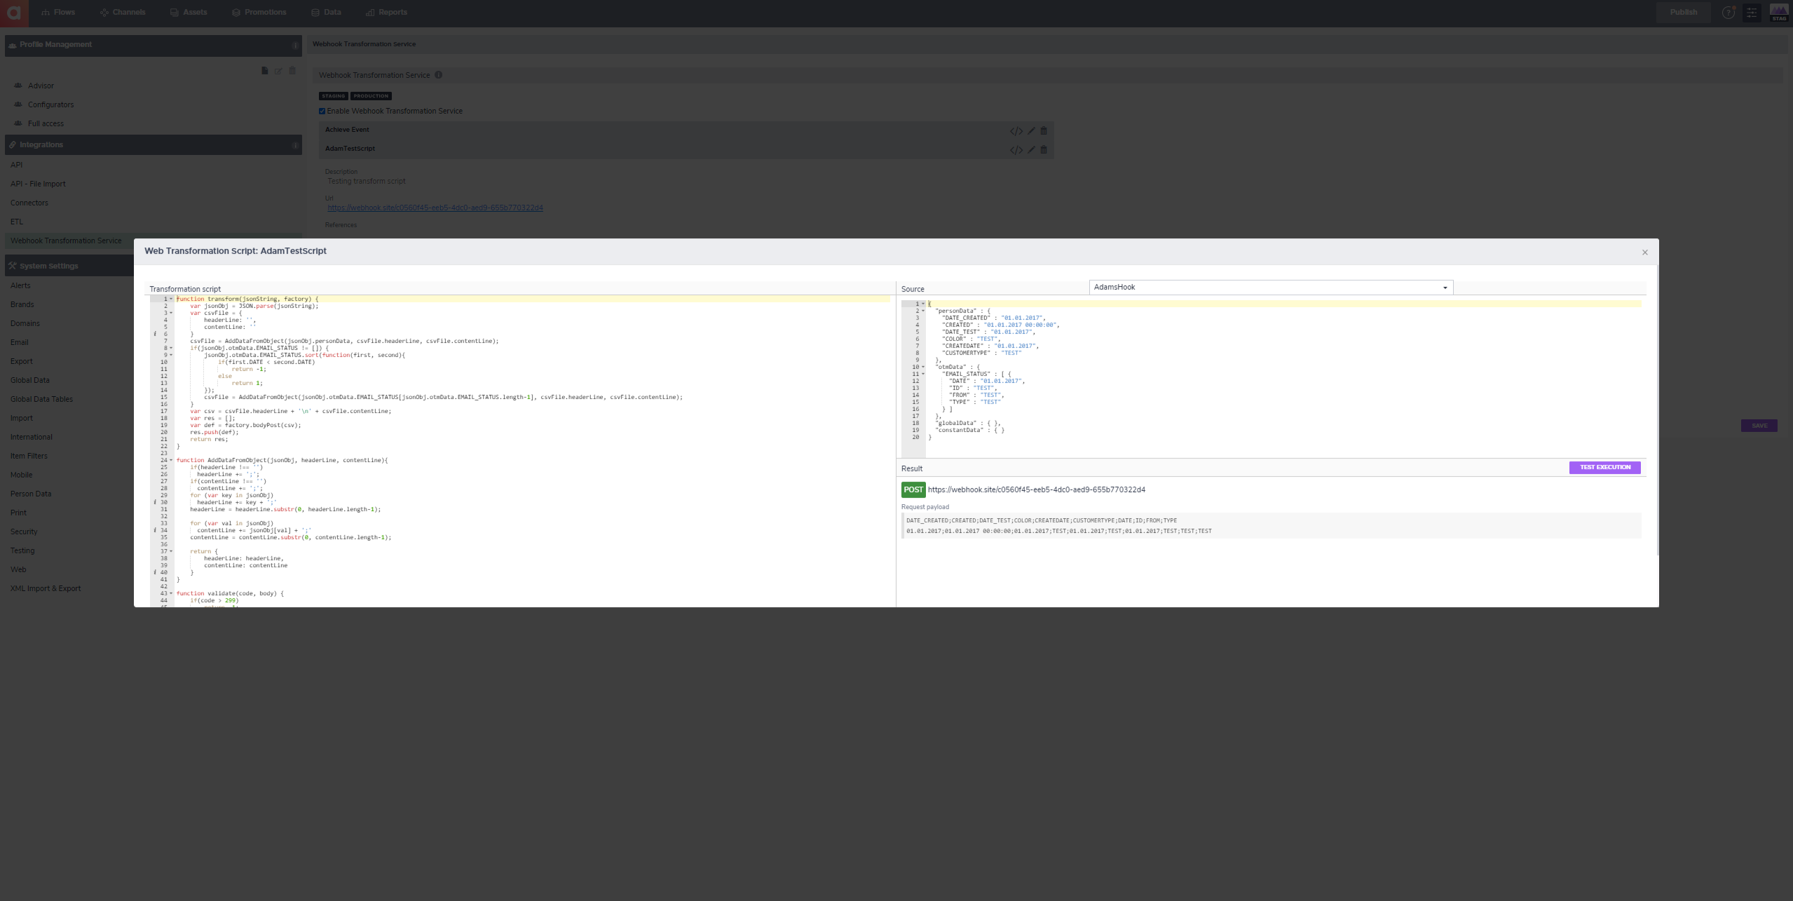Image resolution: width=1793 pixels, height=901 pixels.
Task: Open Brands in System Settings sidebar
Action: pyautogui.click(x=22, y=304)
